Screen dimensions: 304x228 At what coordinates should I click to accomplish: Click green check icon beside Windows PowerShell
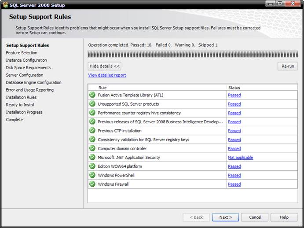click(92, 175)
